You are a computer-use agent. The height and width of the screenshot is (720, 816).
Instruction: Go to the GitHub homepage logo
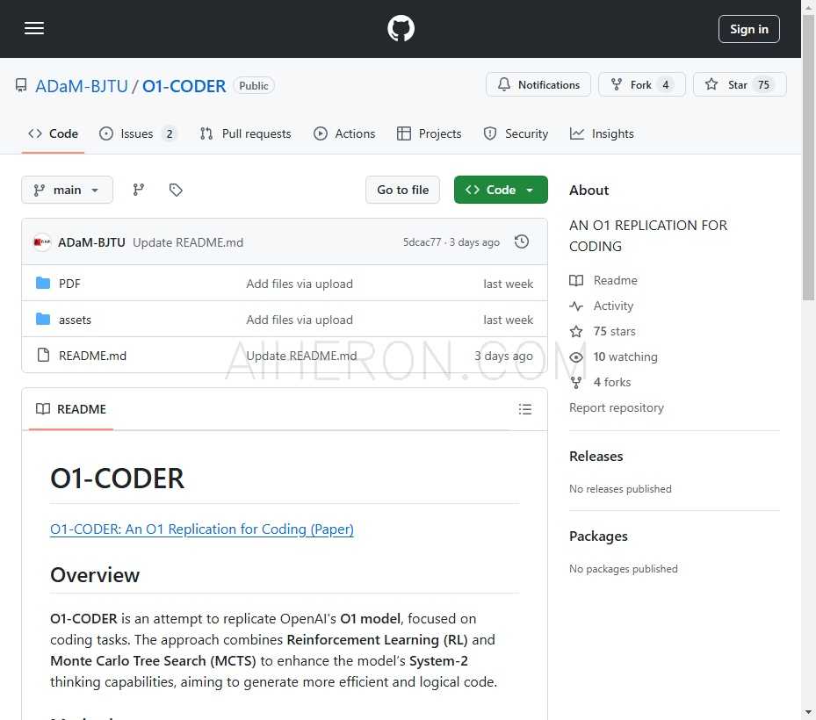pos(401,28)
